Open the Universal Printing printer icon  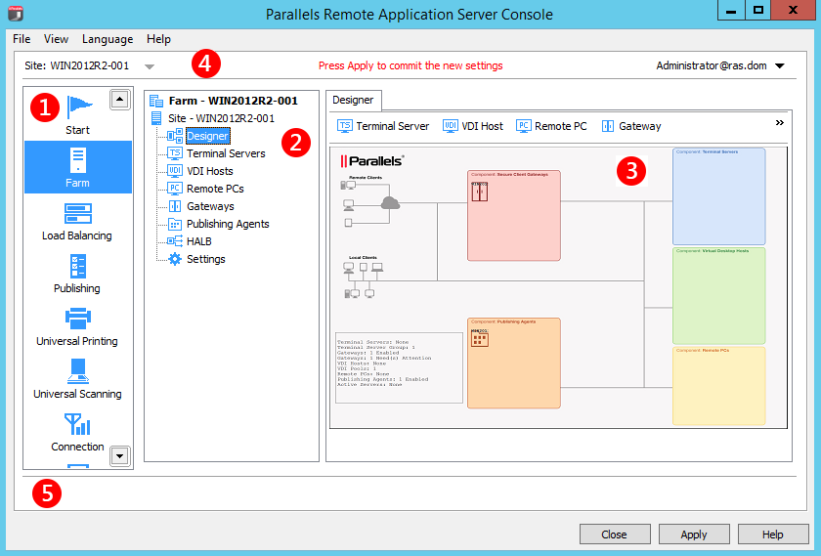pyautogui.click(x=77, y=319)
